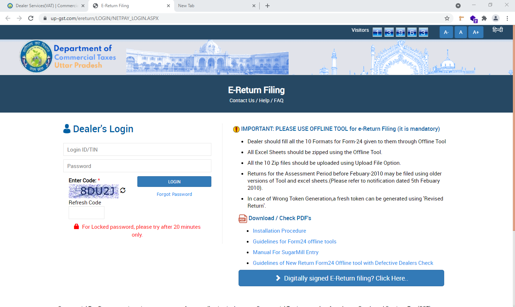This screenshot has height=307, width=515.
Task: Open new tab with plus icon
Action: point(268,6)
